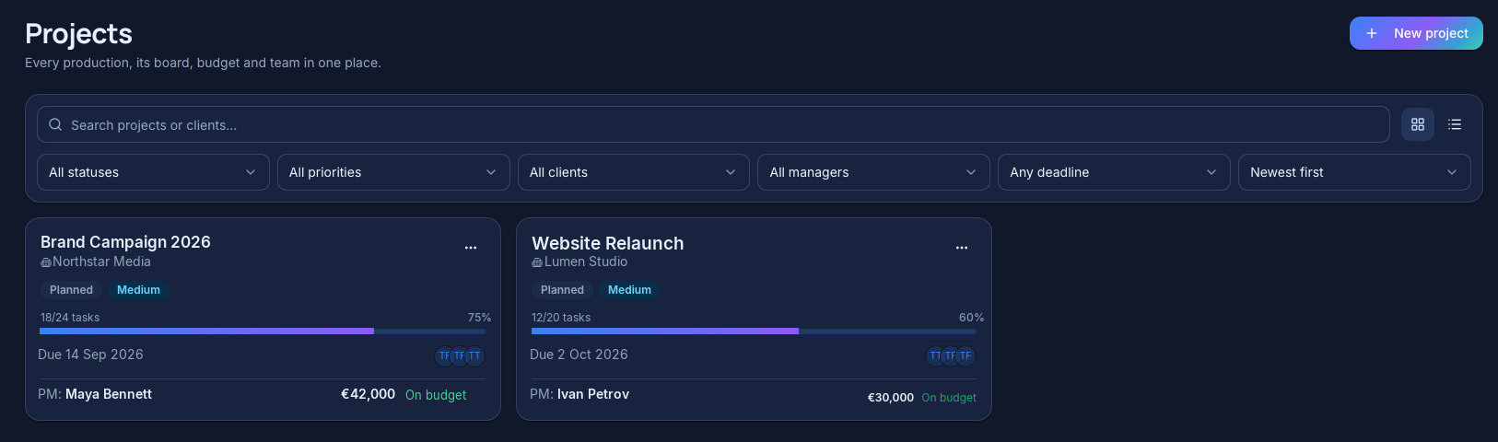
Task: Click the 12/20 tasks label
Action: click(561, 318)
